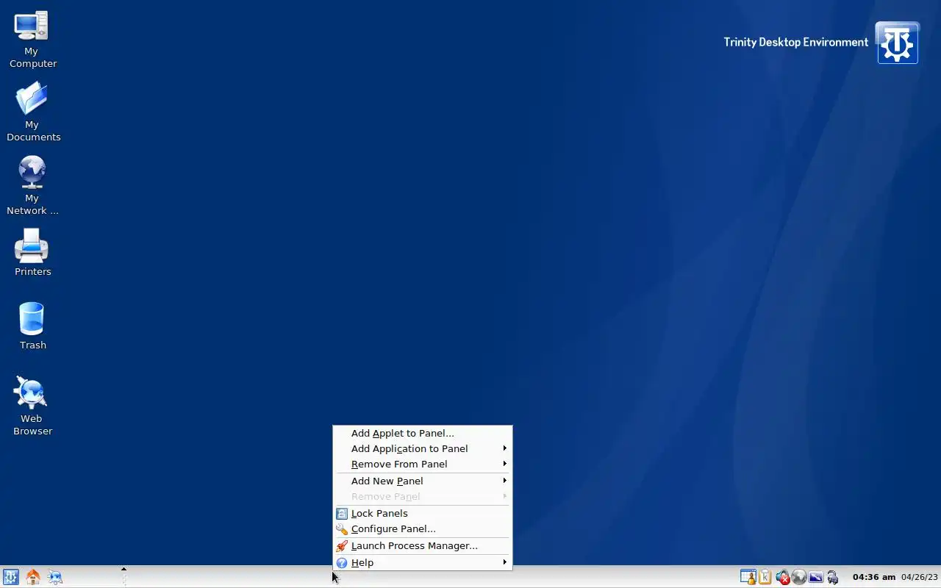Click the Home folder panel icon
941x588 pixels.
pyautogui.click(x=33, y=577)
